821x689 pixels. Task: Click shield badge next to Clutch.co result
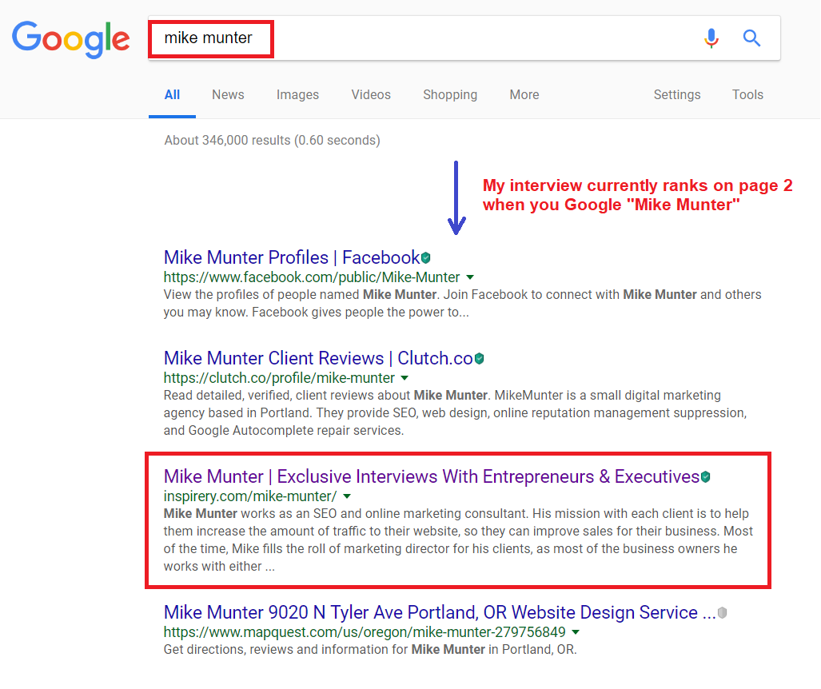pyautogui.click(x=479, y=359)
